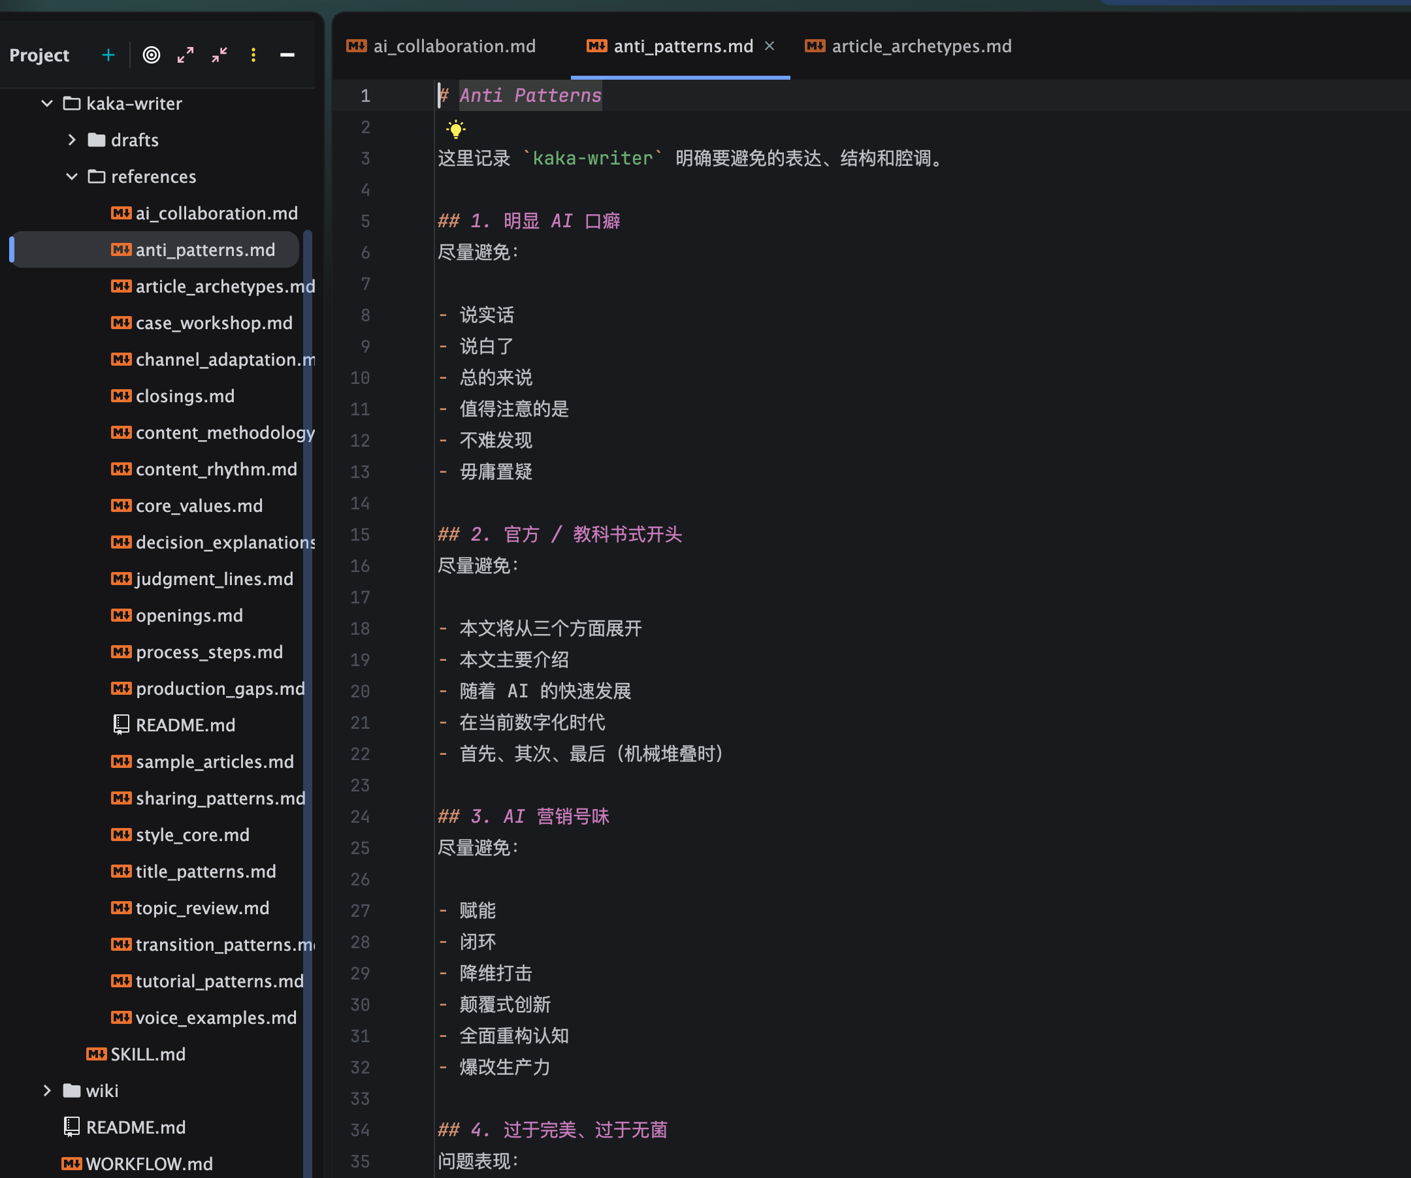This screenshot has height=1178, width=1411.
Task: Select opened file target icon
Action: pos(152,55)
